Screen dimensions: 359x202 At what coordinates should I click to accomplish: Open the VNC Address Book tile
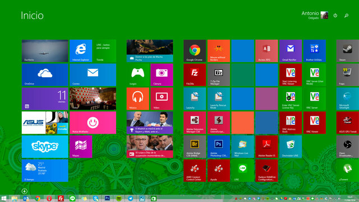point(291,123)
